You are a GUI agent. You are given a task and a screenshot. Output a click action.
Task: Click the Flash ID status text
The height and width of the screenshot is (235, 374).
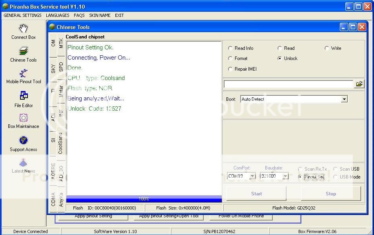[x=104, y=208]
